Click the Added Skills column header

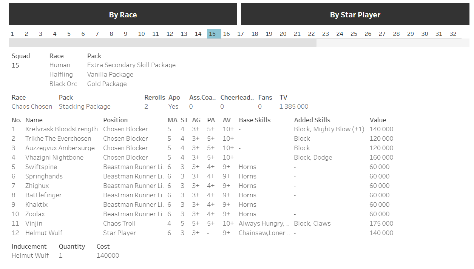click(312, 120)
